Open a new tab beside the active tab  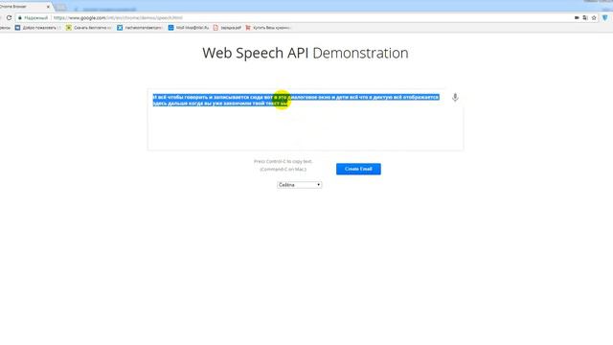tap(60, 7)
